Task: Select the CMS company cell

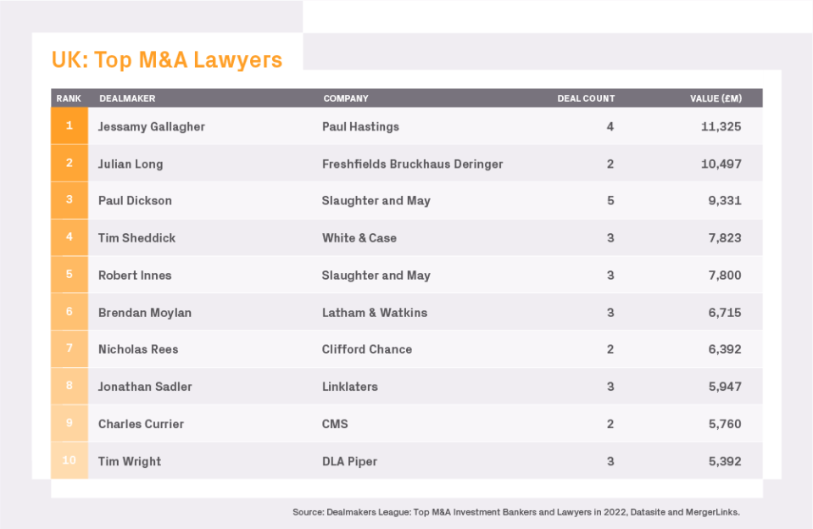Action: 335,424
